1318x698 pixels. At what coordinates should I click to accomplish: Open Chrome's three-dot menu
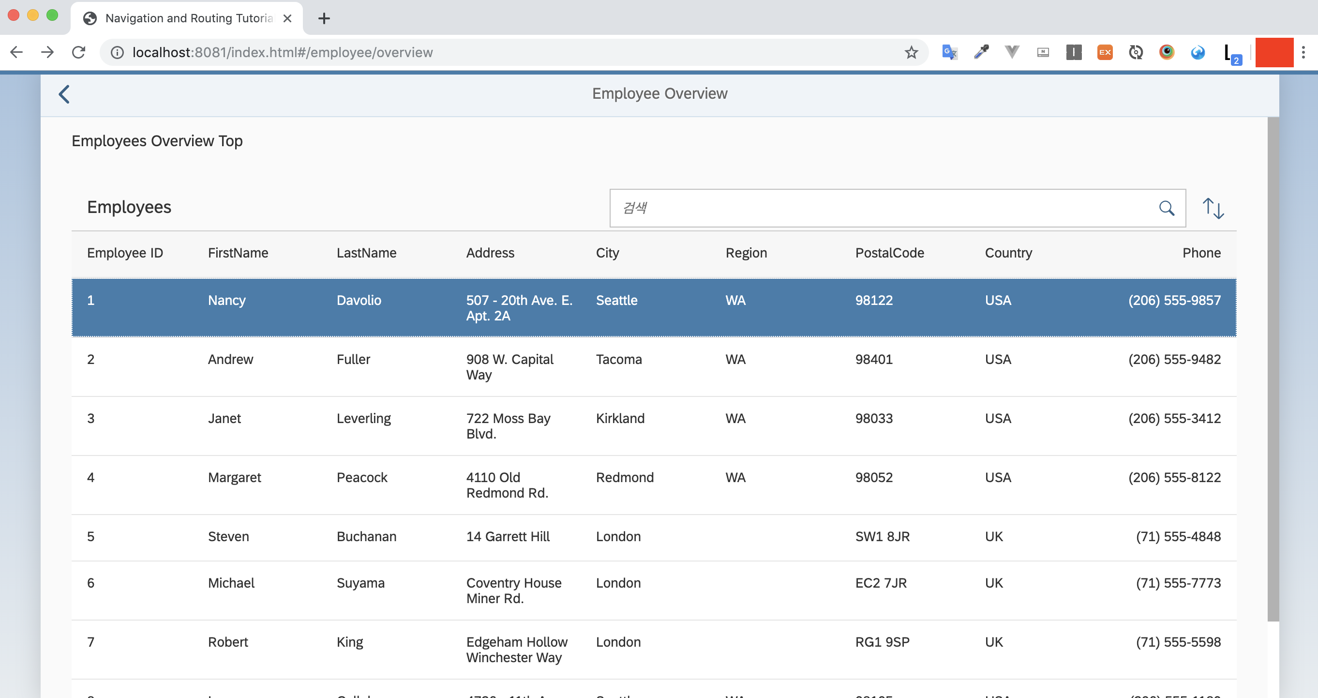click(1303, 52)
